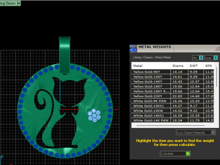The width and height of the screenshot is (220, 165).
Task: Click the 18.34 grams cell
Action: [x=179, y=121]
